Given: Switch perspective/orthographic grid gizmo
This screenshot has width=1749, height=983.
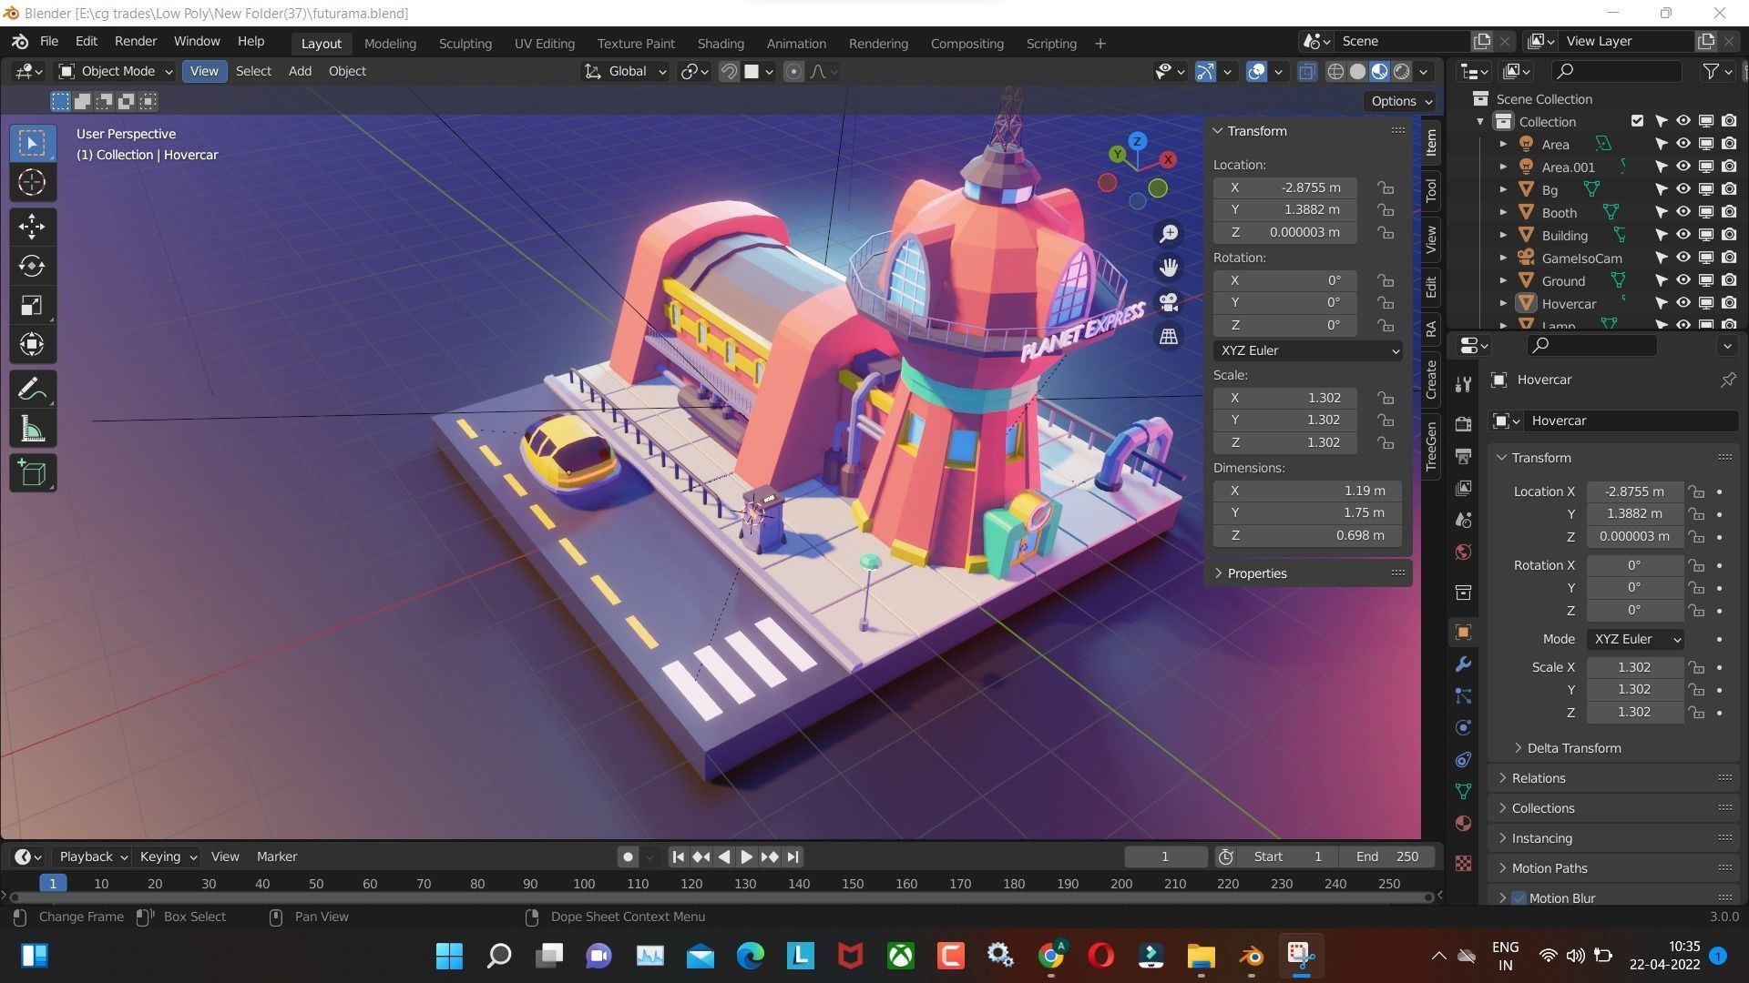Looking at the screenshot, I should [x=1168, y=337].
